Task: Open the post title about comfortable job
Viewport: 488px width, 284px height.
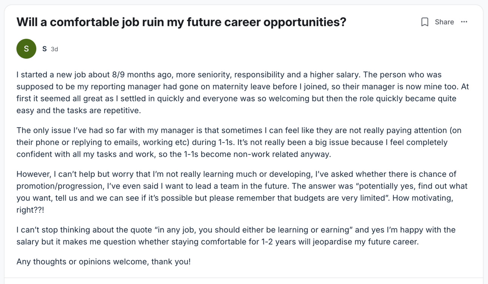Action: [181, 22]
